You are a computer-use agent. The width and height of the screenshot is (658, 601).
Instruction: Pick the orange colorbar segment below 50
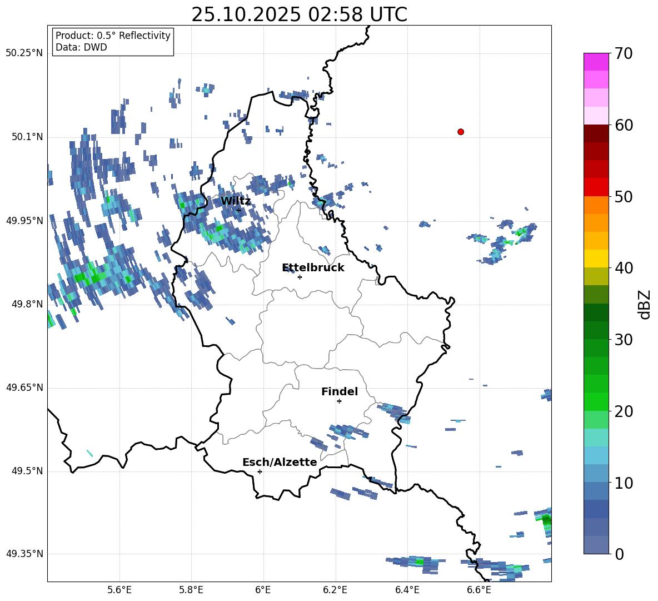click(x=596, y=205)
